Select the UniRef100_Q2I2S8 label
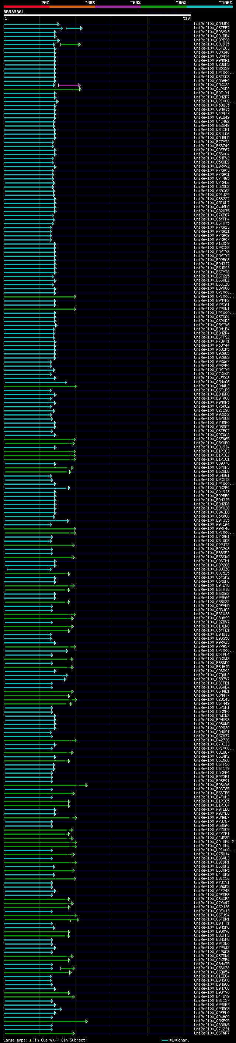The width and height of the screenshot is (236, 1043). pyautogui.click(x=212, y=411)
